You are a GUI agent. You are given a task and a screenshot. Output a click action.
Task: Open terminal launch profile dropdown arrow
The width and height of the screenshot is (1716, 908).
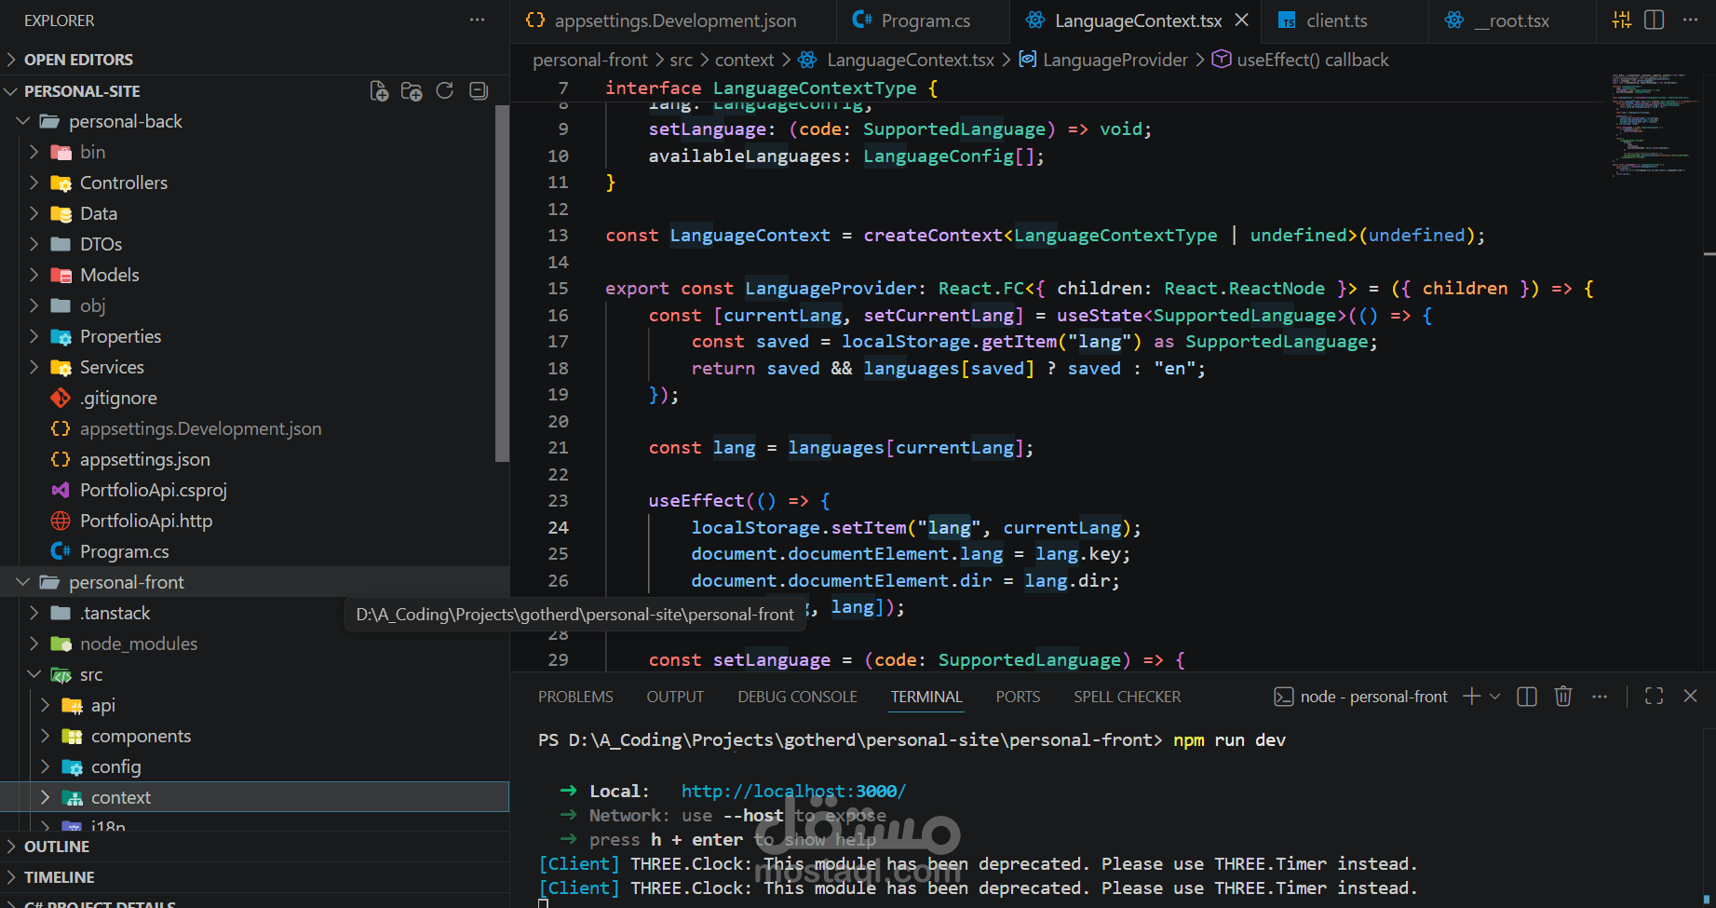(x=1495, y=697)
